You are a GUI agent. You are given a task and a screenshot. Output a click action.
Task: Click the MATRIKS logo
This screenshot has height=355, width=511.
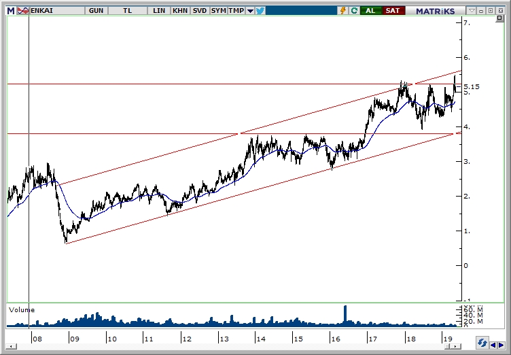436,11
